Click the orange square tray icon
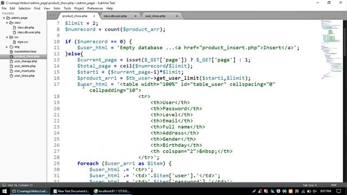This screenshot has height=195, width=347. (291, 191)
